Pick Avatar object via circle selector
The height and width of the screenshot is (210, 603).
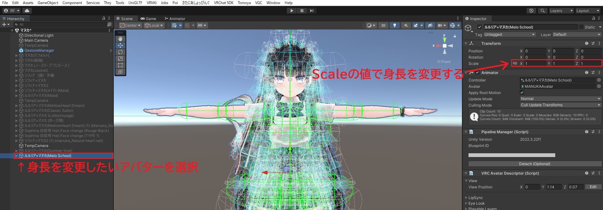[599, 86]
